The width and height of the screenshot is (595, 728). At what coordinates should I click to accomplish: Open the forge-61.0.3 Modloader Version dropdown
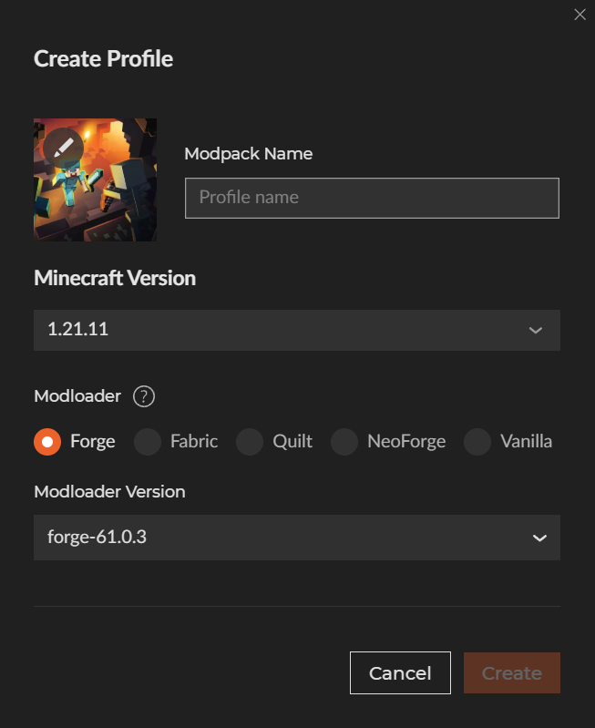[x=296, y=538]
